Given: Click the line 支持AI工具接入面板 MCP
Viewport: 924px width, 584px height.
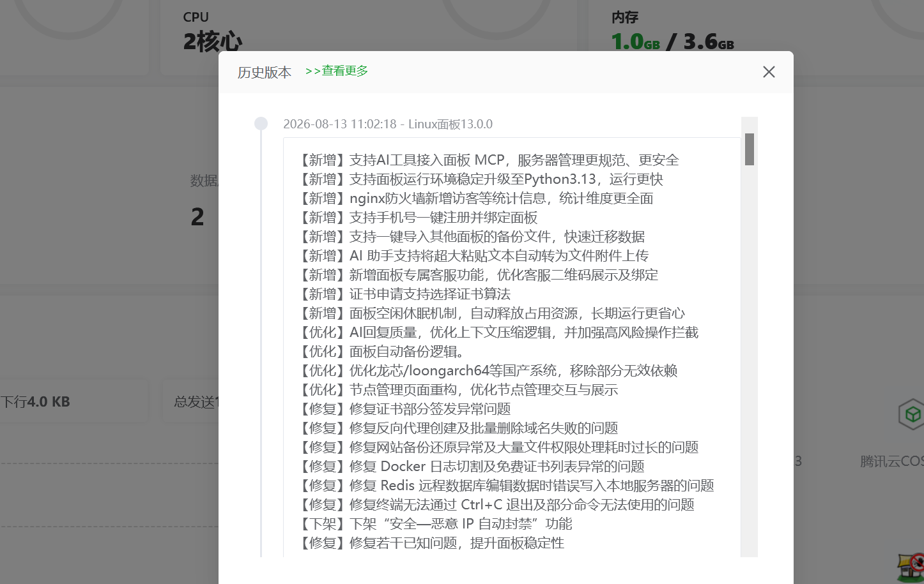Looking at the screenshot, I should pyautogui.click(x=489, y=160).
